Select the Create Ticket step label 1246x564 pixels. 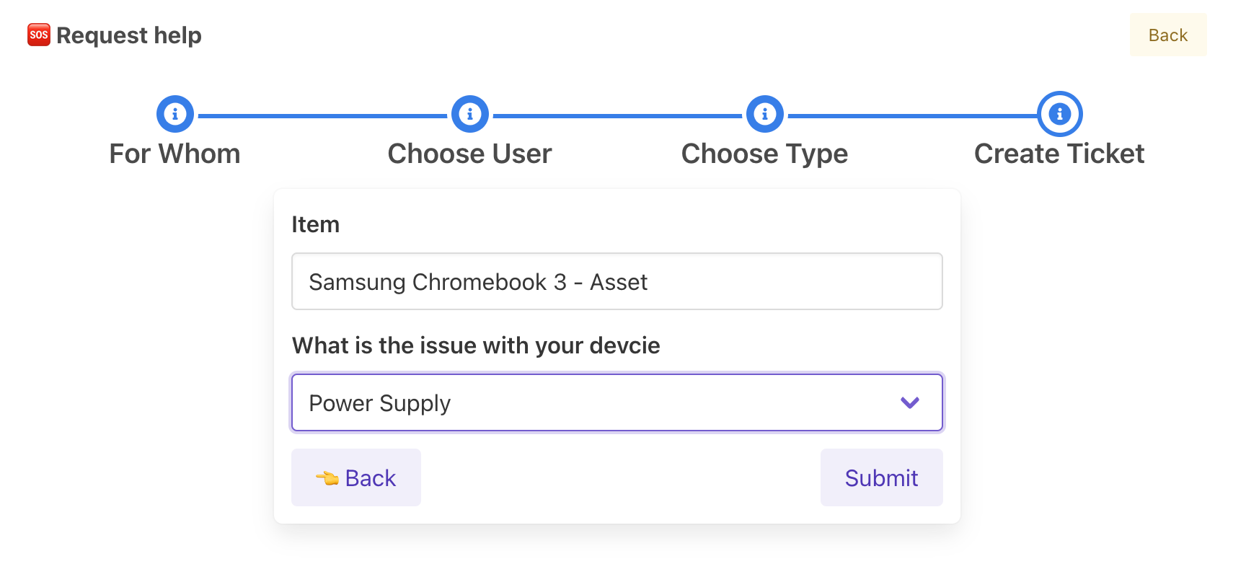1060,154
